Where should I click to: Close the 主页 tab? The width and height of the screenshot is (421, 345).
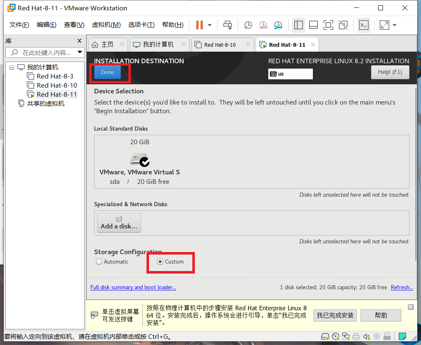pyautogui.click(x=122, y=45)
